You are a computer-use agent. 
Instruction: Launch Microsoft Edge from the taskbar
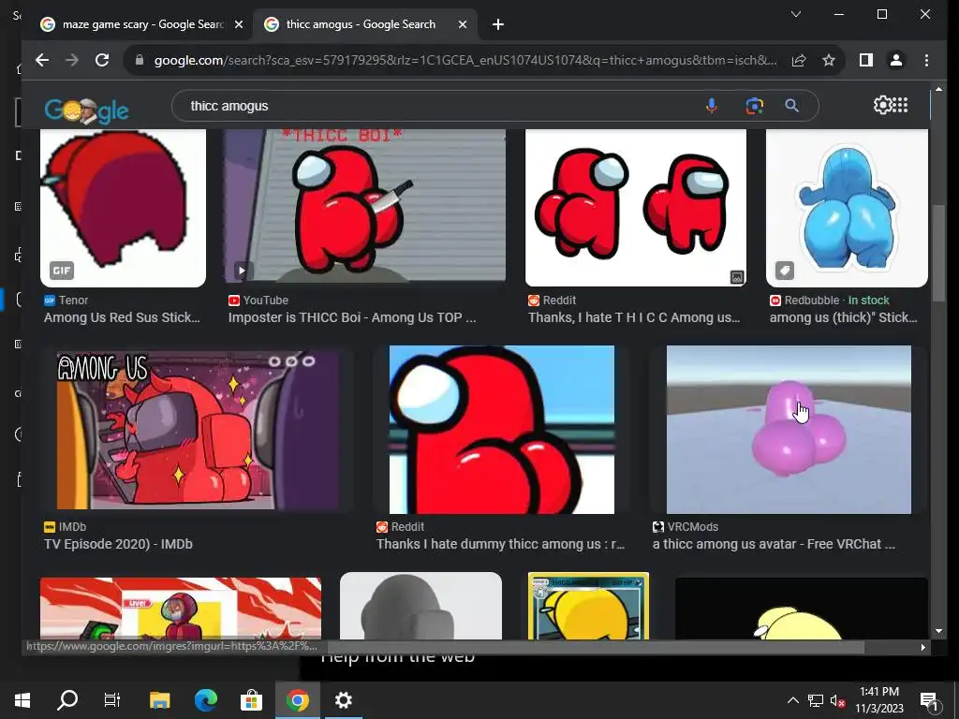205,700
